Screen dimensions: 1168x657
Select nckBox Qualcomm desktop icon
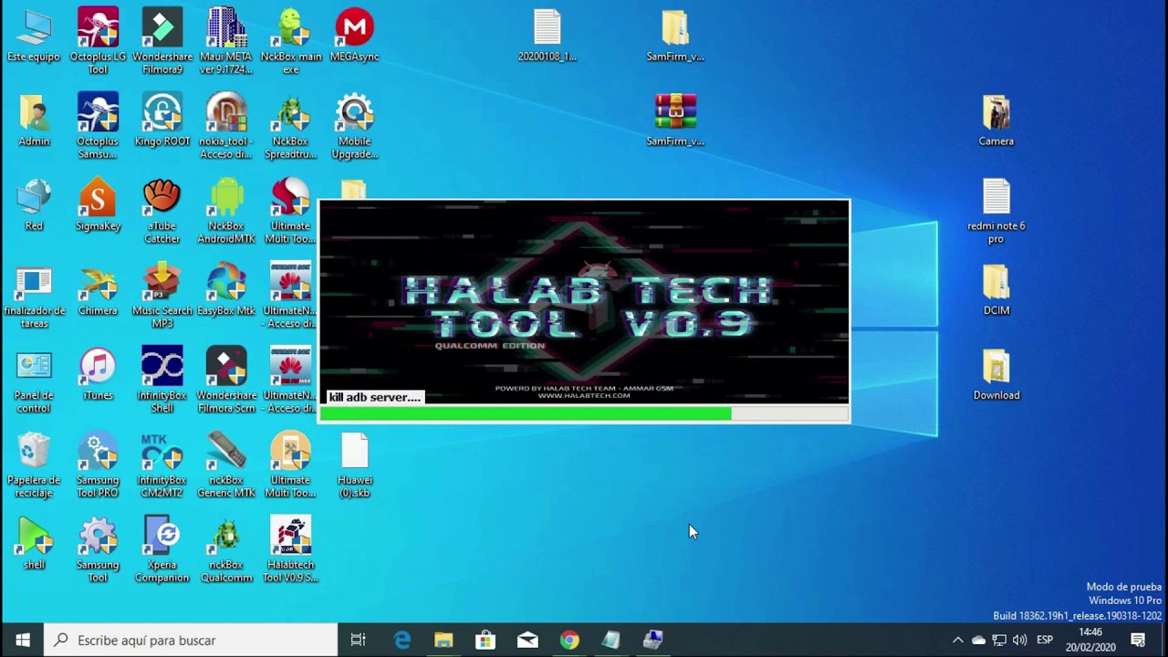tap(225, 549)
